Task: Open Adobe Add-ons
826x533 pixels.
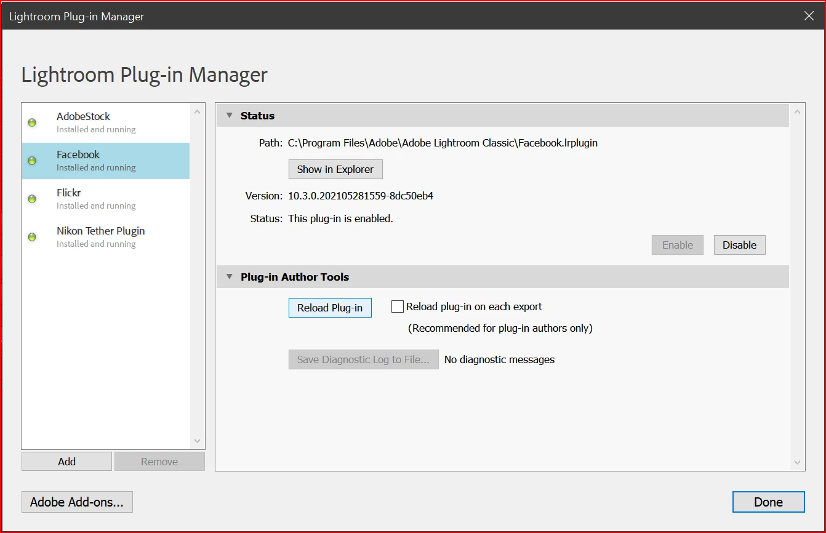Action: 77,502
